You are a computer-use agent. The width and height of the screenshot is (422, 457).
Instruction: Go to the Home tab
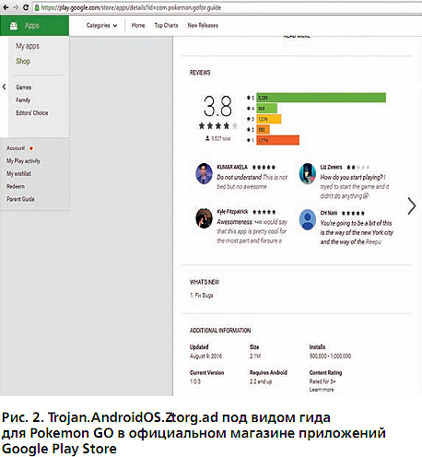(138, 26)
